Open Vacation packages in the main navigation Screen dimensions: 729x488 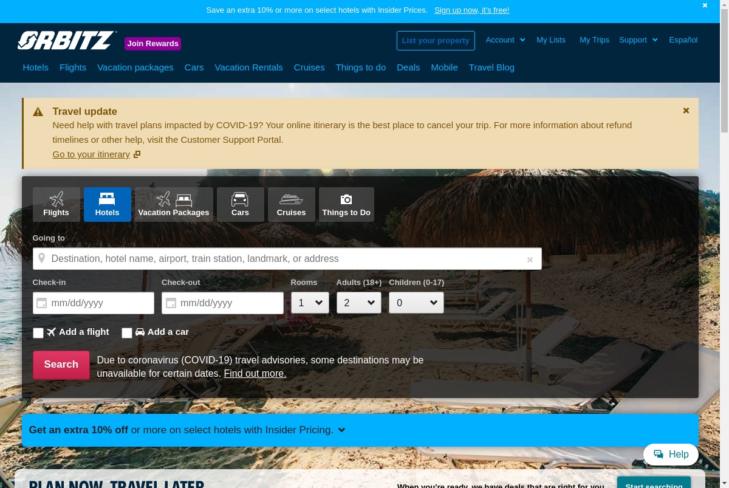(x=135, y=67)
